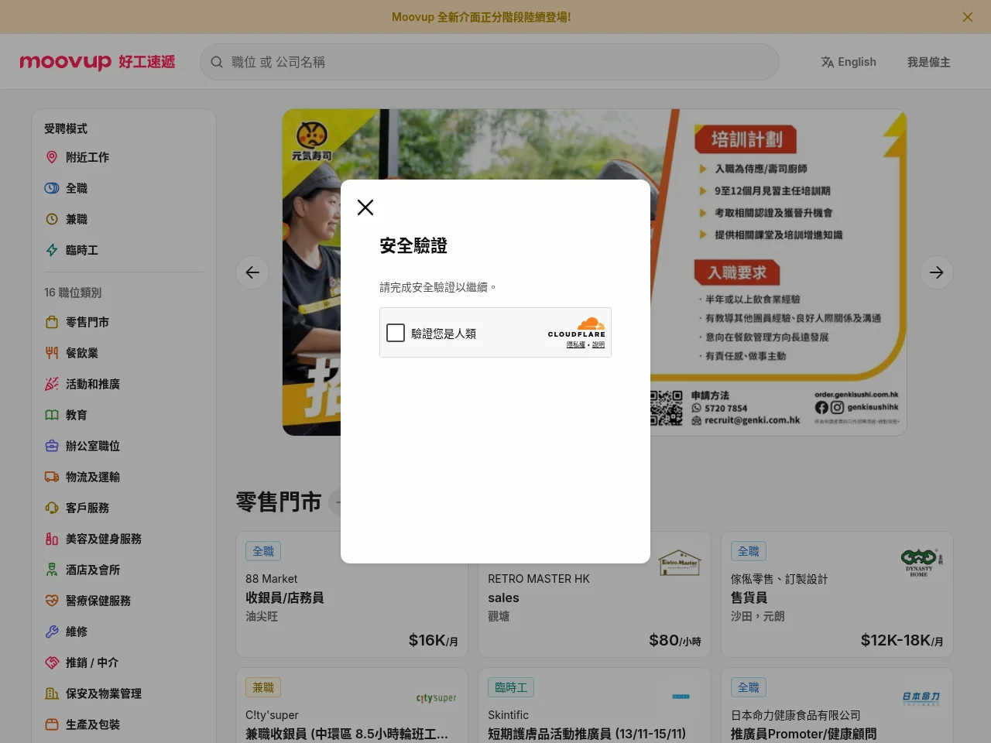Click the 物流及運輸 truck icon
991x743 pixels.
point(52,477)
